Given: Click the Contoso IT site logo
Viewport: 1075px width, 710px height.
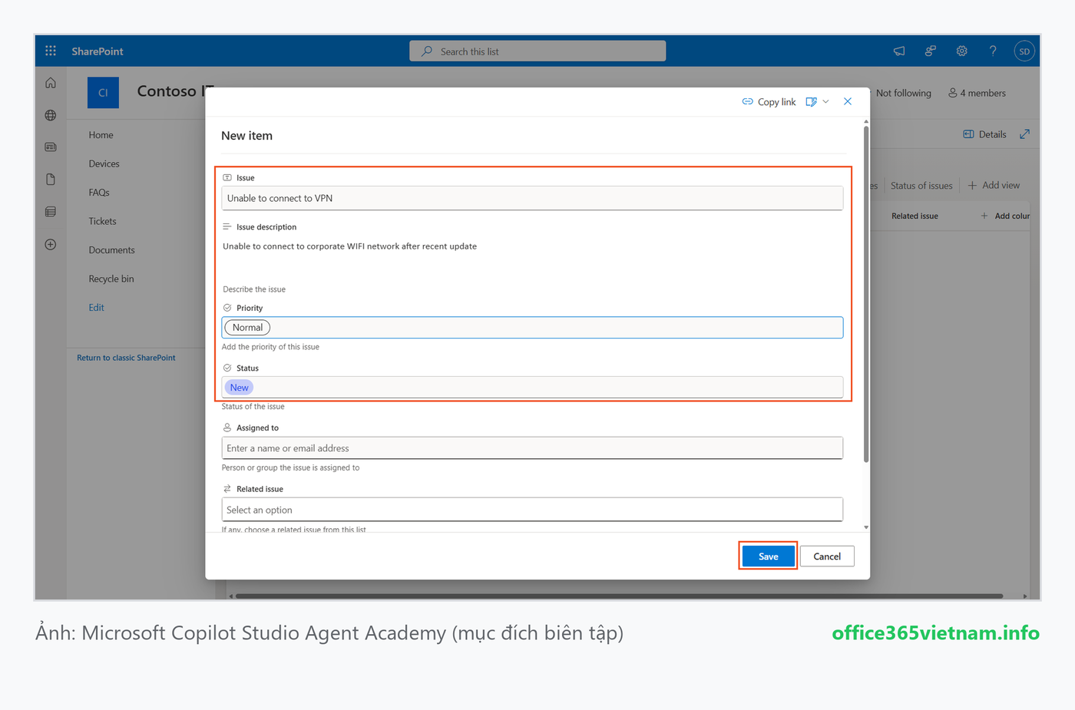Looking at the screenshot, I should pyautogui.click(x=103, y=92).
